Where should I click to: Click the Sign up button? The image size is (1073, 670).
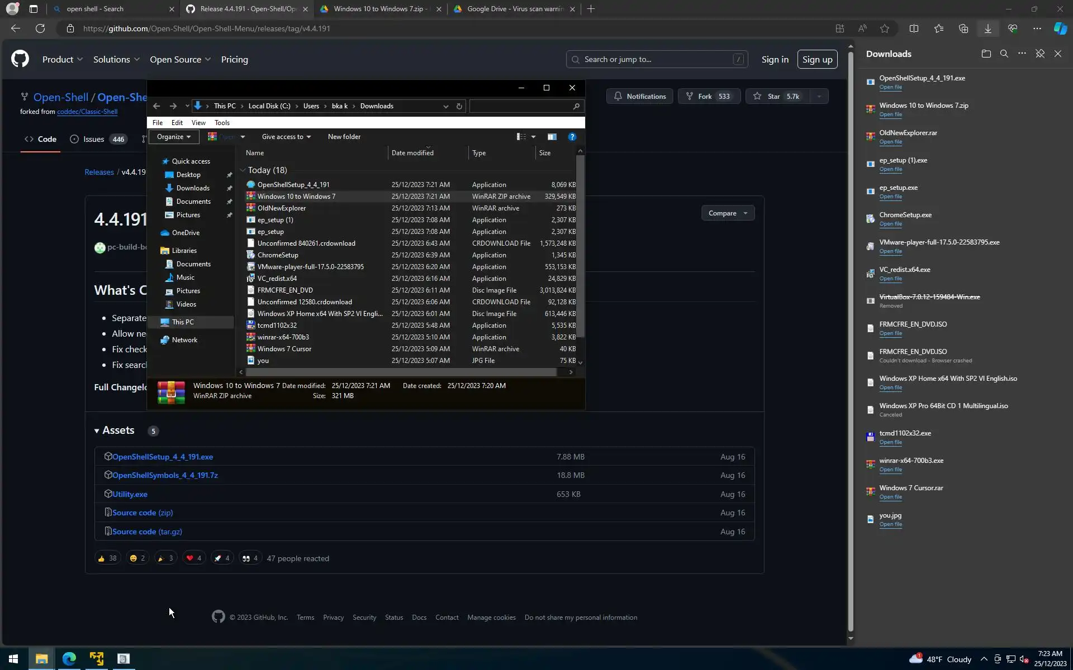point(817,60)
